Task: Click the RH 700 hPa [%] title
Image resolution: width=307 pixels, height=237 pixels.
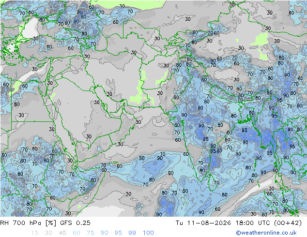Action: [x=28, y=222]
